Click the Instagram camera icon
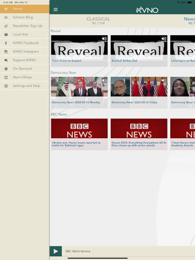The image size is (195, 260). click(x=6, y=52)
